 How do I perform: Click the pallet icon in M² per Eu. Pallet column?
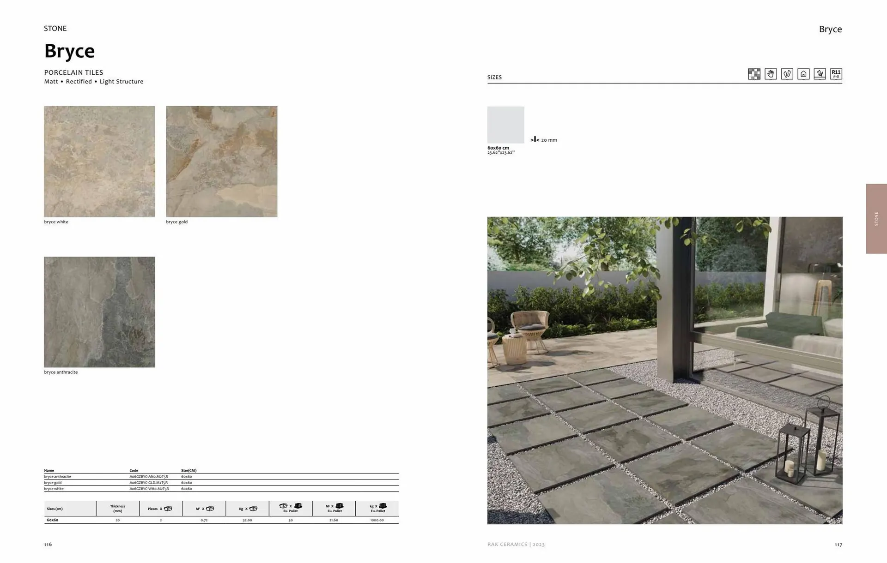[x=340, y=506]
